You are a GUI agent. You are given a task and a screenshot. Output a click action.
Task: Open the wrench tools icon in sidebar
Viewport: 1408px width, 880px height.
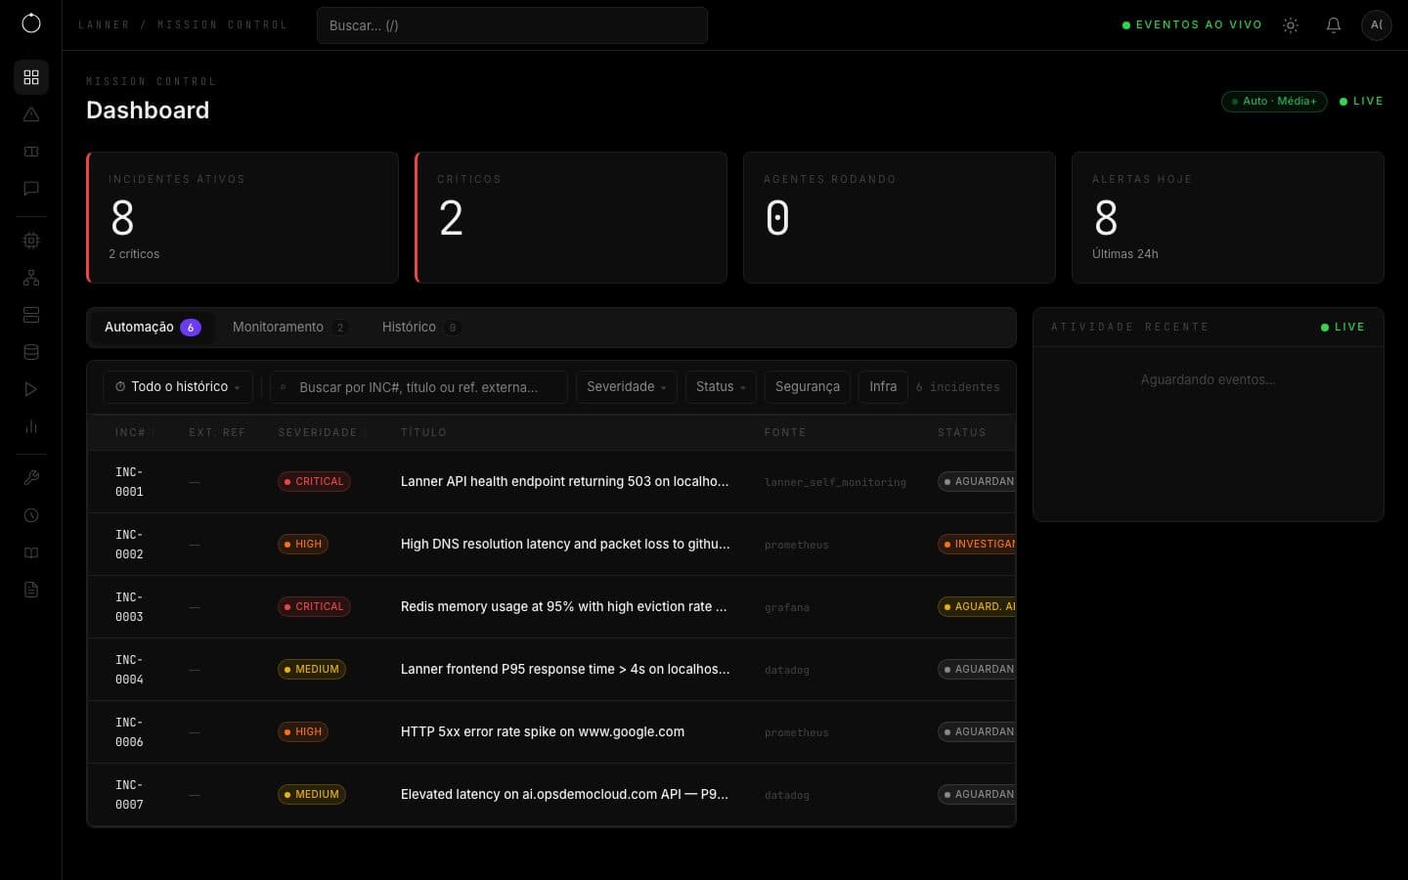click(31, 478)
